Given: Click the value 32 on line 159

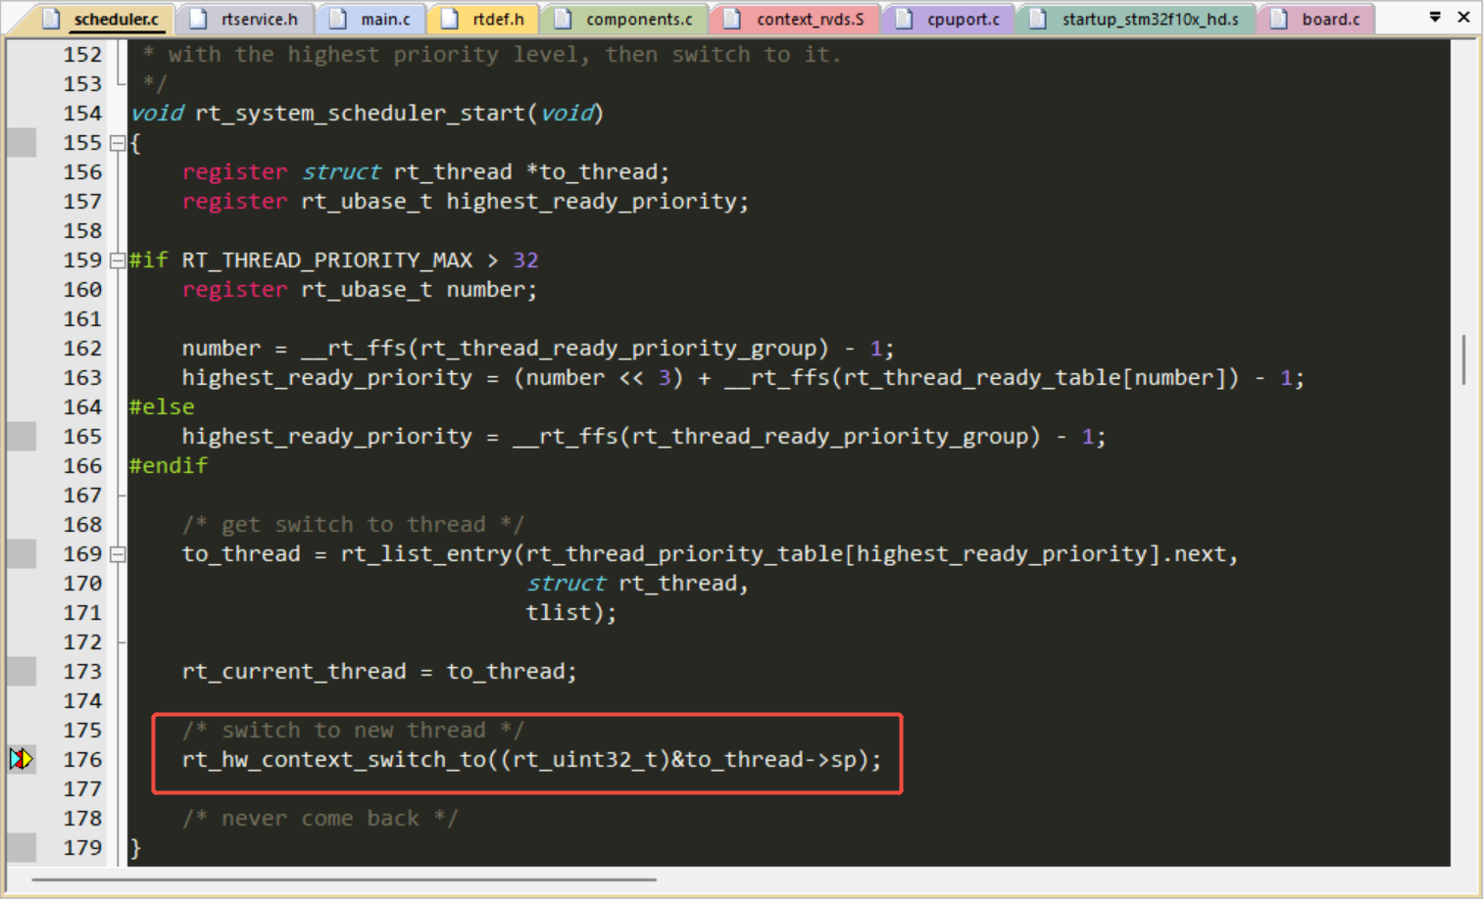Looking at the screenshot, I should click(525, 260).
